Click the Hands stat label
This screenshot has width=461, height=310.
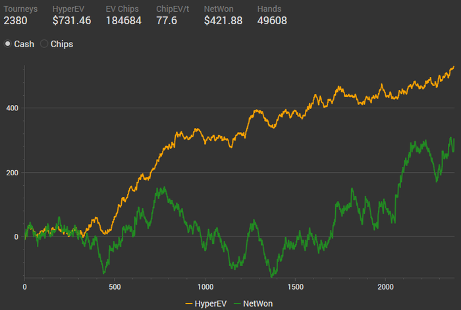(269, 9)
